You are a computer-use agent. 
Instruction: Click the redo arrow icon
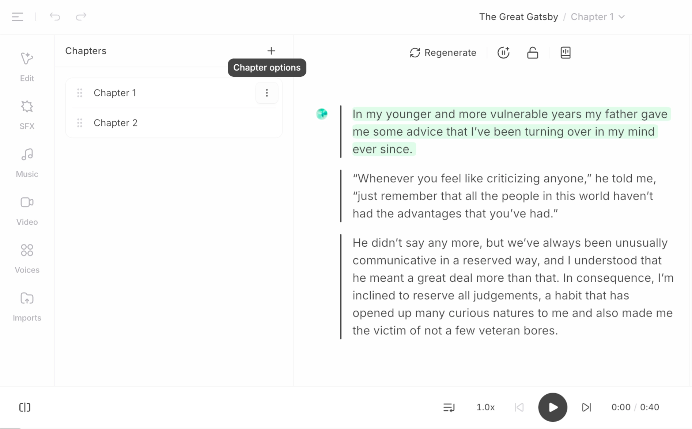coord(81,16)
